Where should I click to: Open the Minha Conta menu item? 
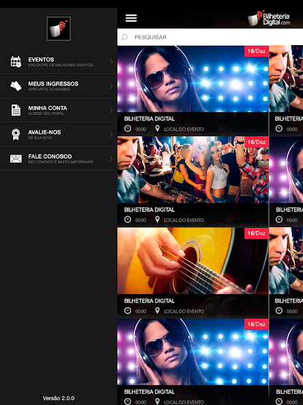coord(59,110)
